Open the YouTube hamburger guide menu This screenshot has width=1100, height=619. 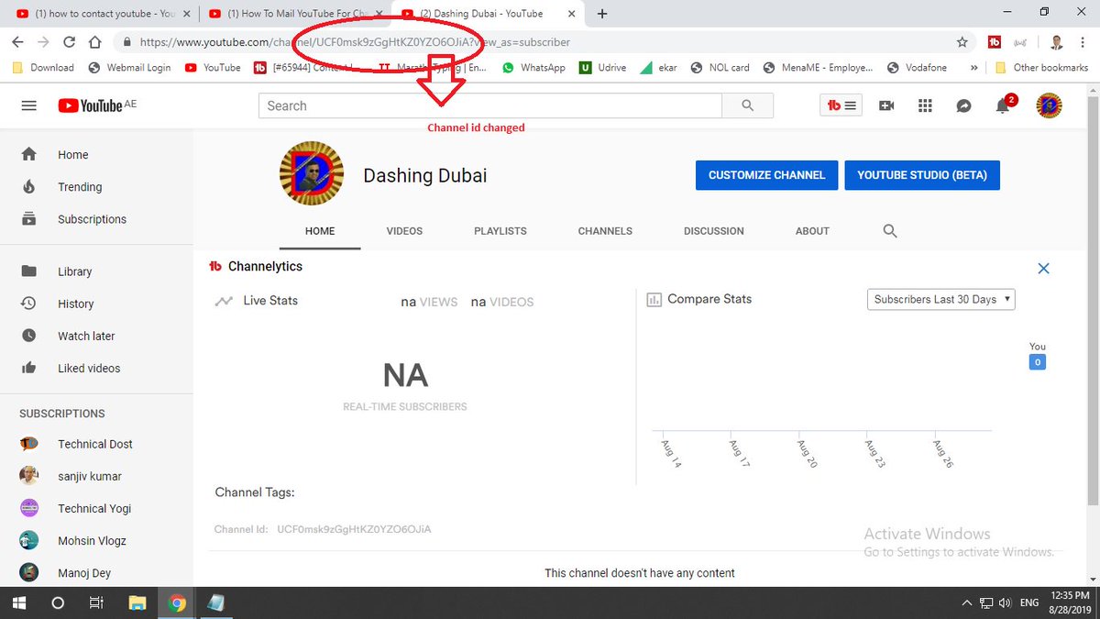28,105
